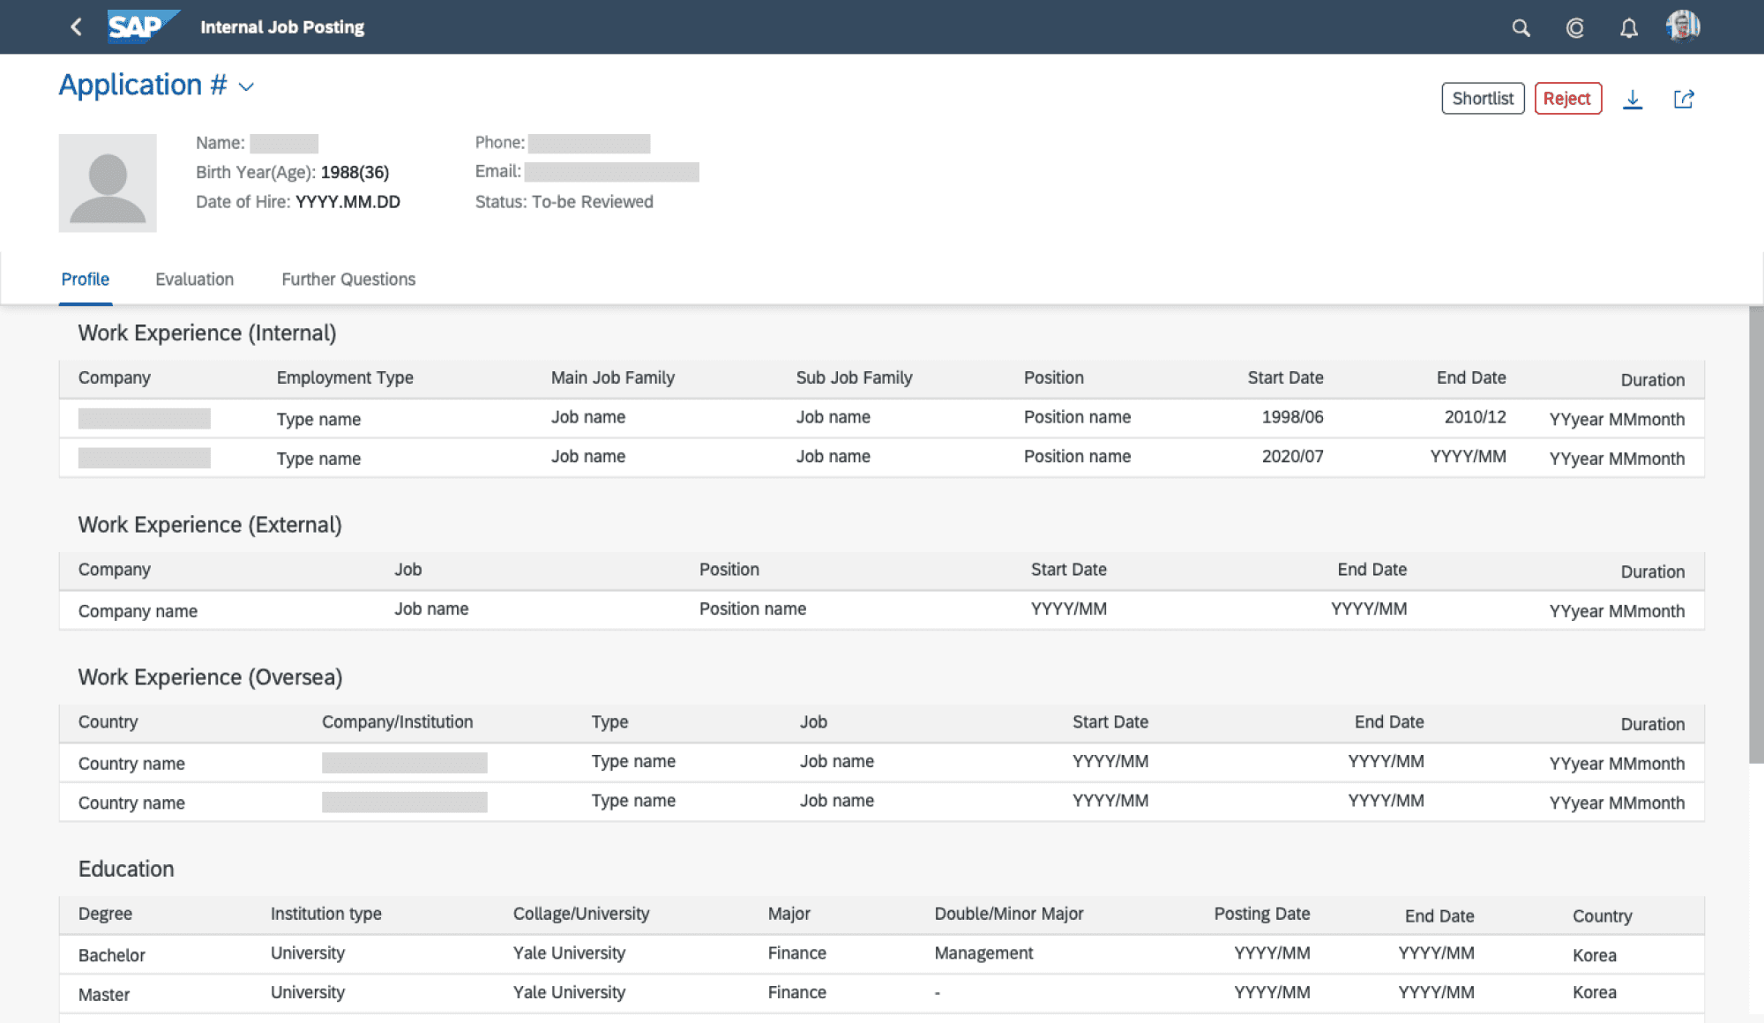Screen dimensions: 1764x1023
Task: Share application via export icon
Action: [x=1684, y=99]
